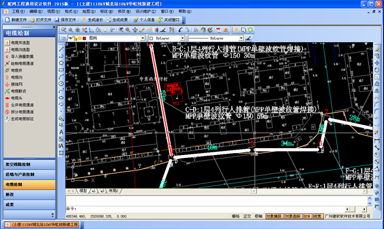The height and width of the screenshot is (229, 384).
Task: Activate the text tool letter A icon
Action: 61,132
